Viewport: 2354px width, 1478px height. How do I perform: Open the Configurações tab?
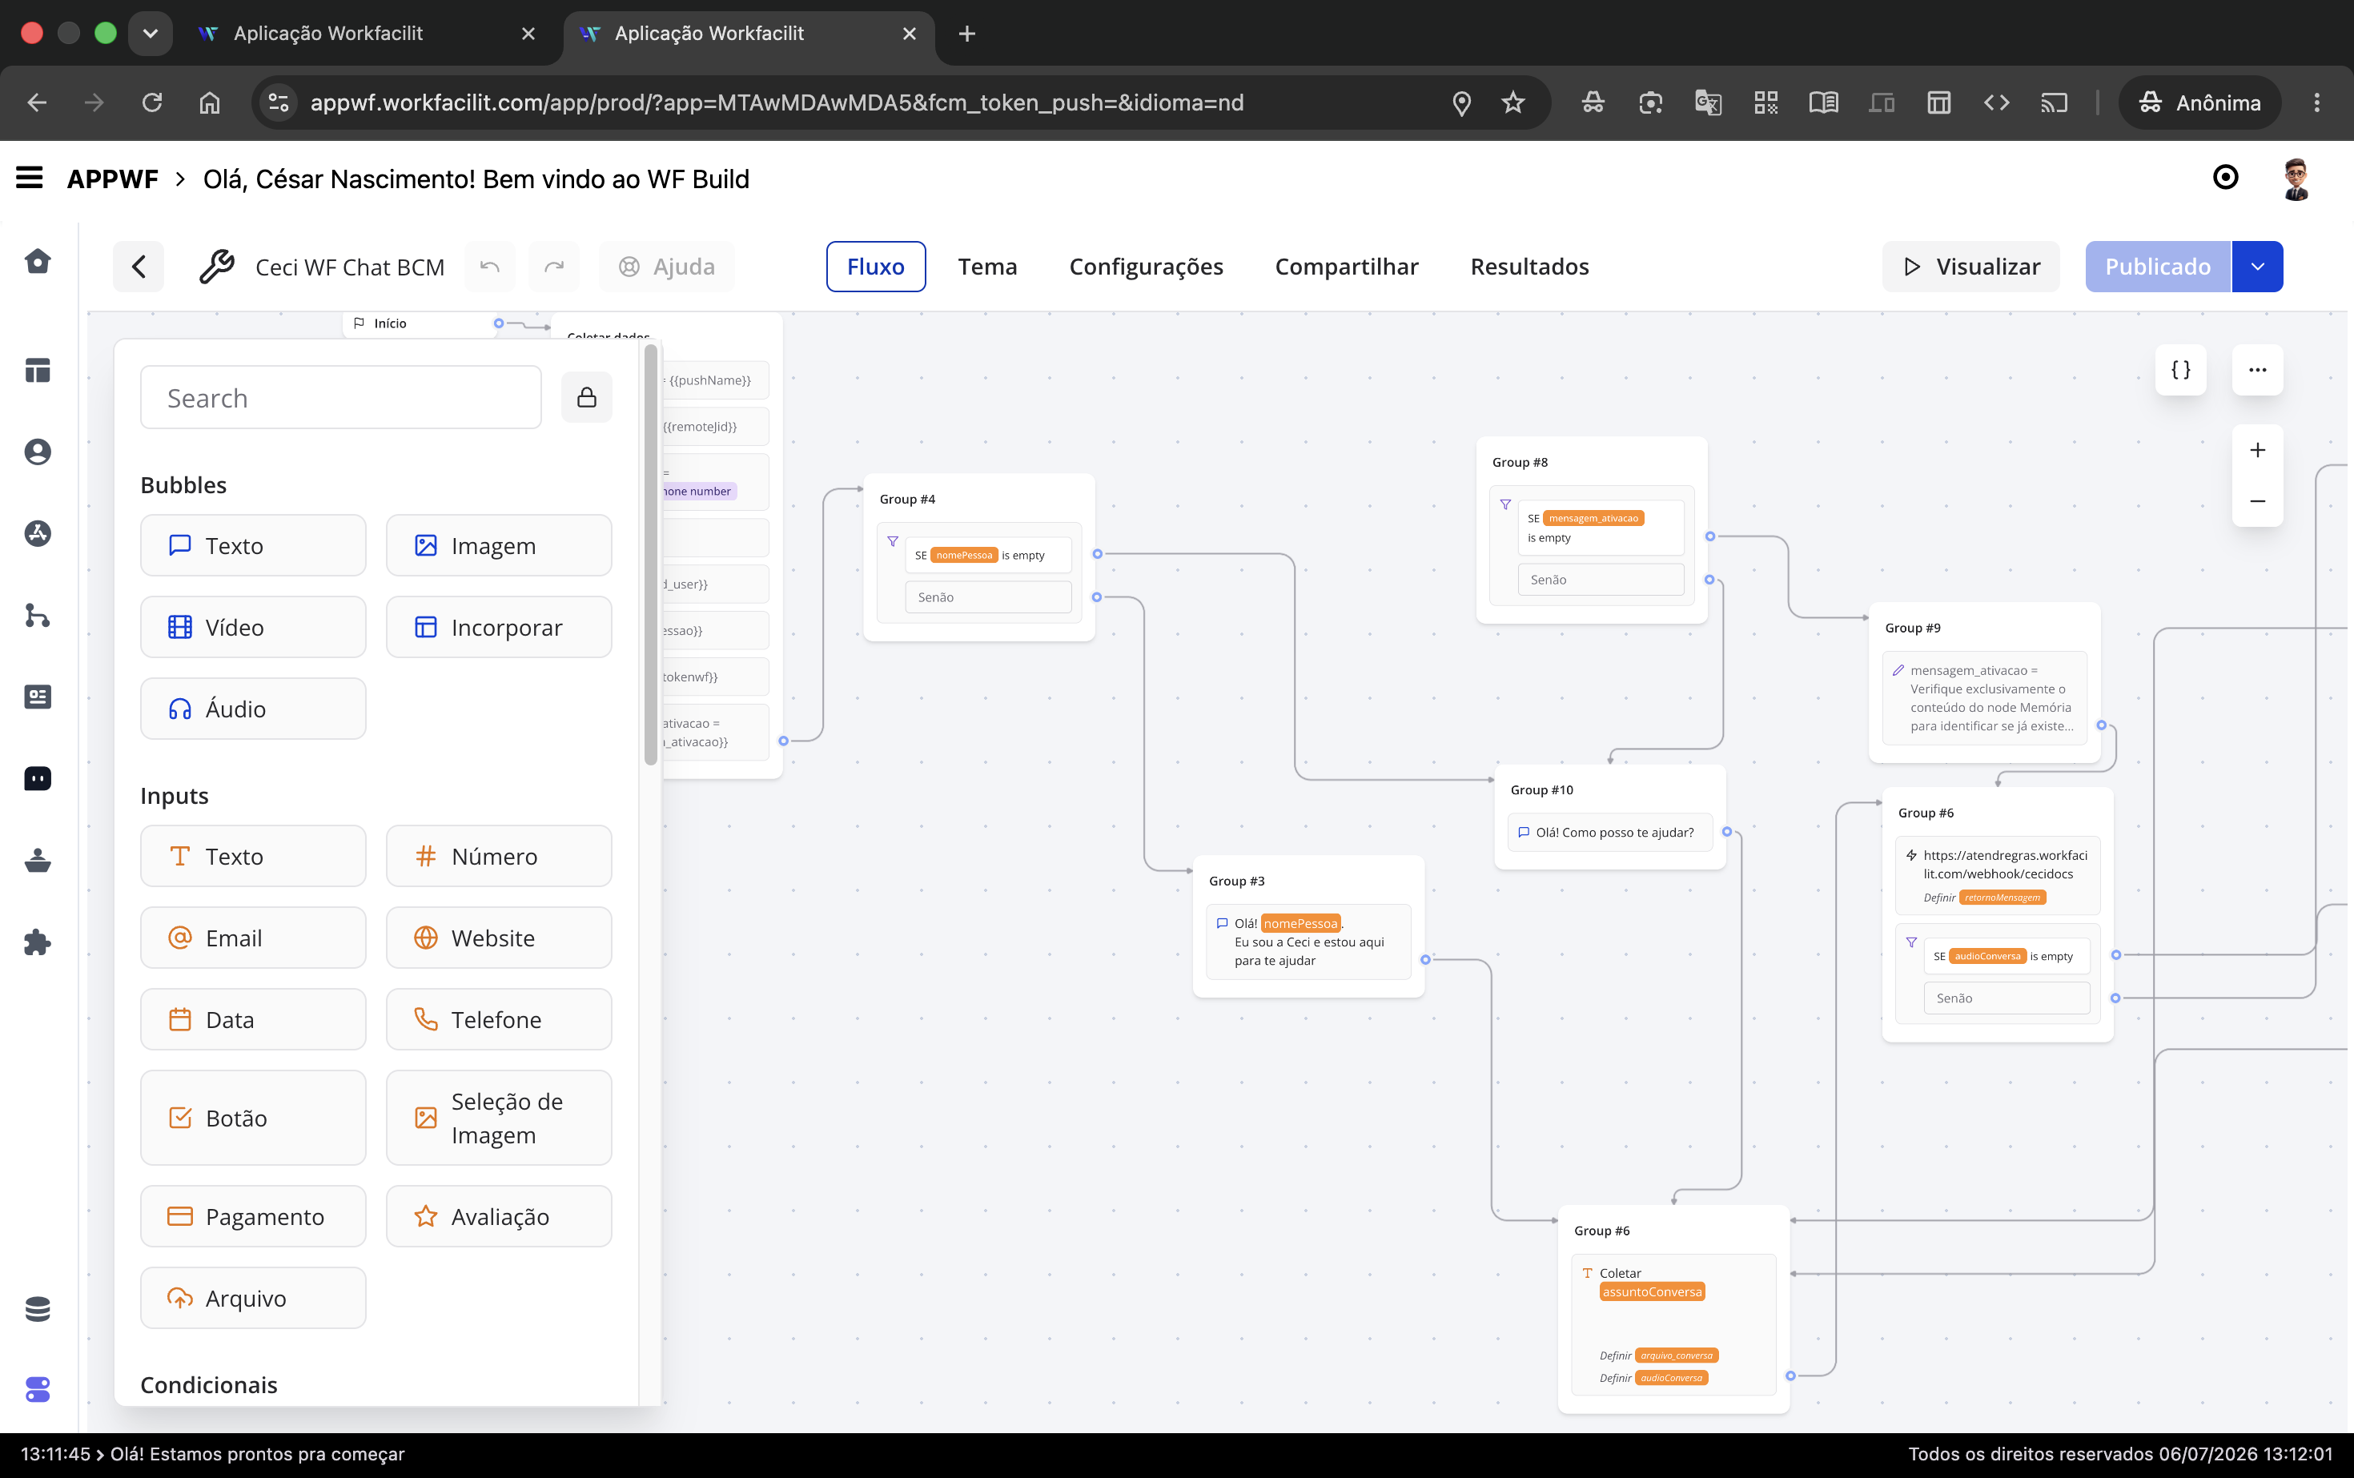pyautogui.click(x=1146, y=267)
